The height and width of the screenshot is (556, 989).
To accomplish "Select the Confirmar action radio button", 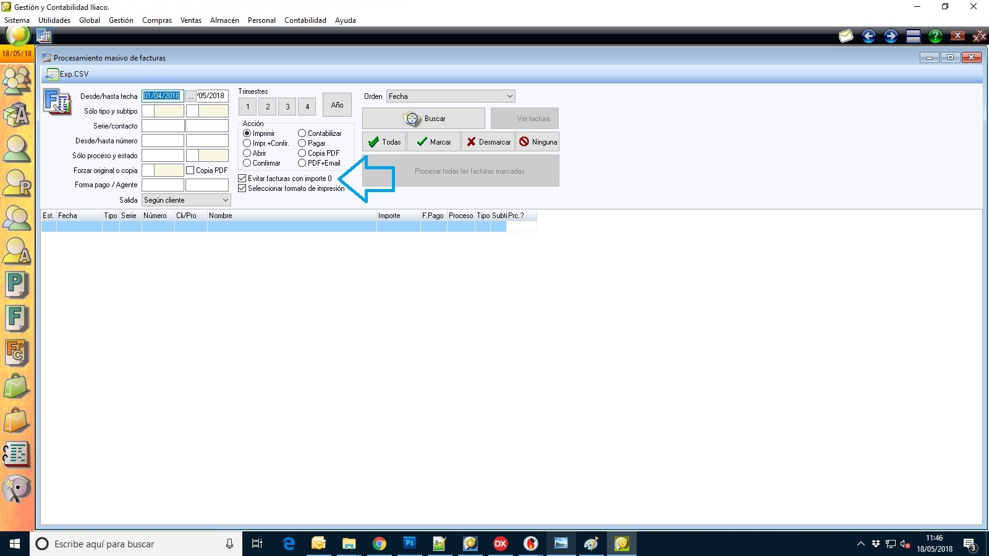I will pos(247,163).
